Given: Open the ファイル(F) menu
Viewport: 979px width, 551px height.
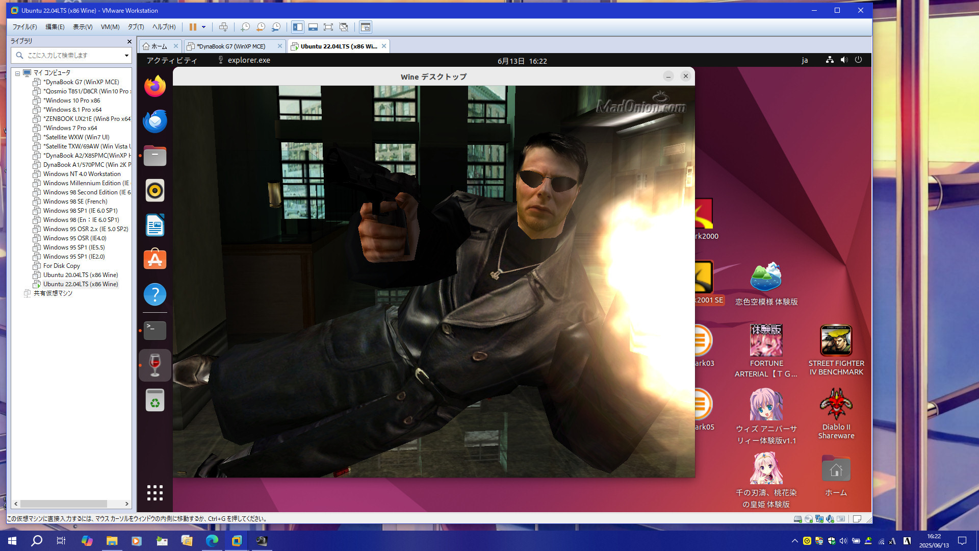Looking at the screenshot, I should point(24,27).
